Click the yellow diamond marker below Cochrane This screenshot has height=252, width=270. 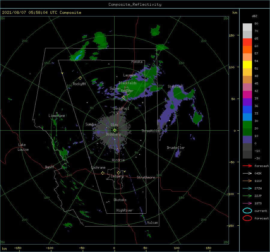pos(103,173)
